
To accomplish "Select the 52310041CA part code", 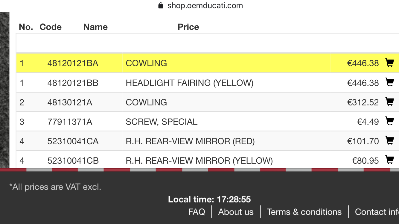I will point(73,141).
